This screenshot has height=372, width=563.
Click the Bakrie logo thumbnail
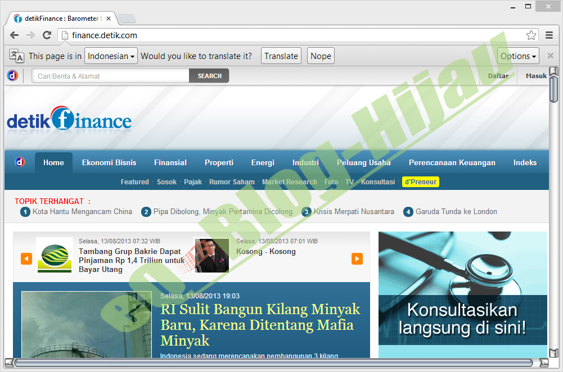(55, 255)
